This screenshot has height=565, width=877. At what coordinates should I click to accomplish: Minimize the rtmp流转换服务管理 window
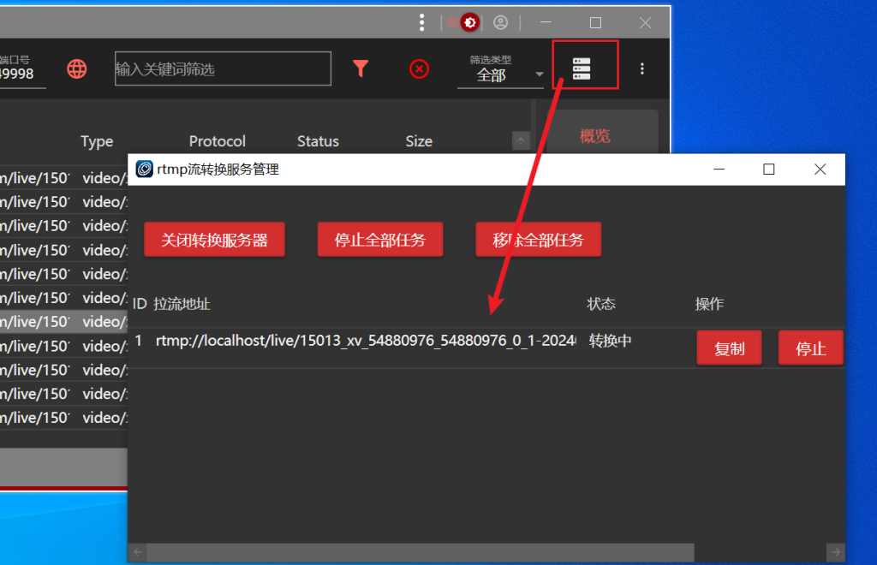pyautogui.click(x=719, y=169)
